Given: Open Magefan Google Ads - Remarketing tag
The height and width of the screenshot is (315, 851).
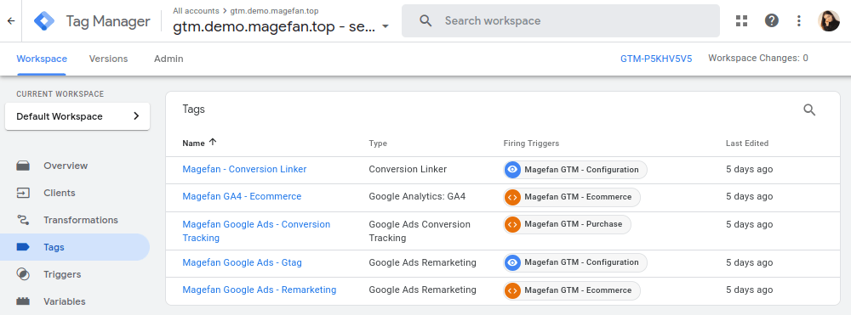Looking at the screenshot, I should click(260, 290).
